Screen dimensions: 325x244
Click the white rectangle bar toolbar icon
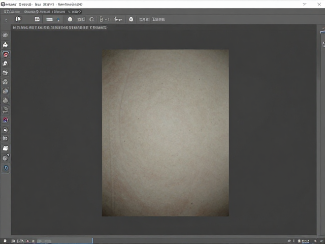pyautogui.click(x=49, y=19)
